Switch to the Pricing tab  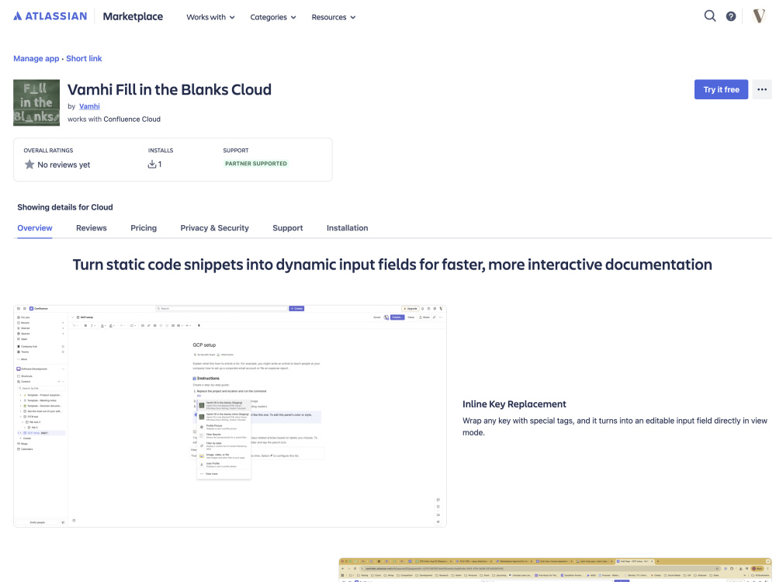pyautogui.click(x=144, y=227)
